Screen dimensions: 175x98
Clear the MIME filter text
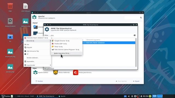point(135,35)
